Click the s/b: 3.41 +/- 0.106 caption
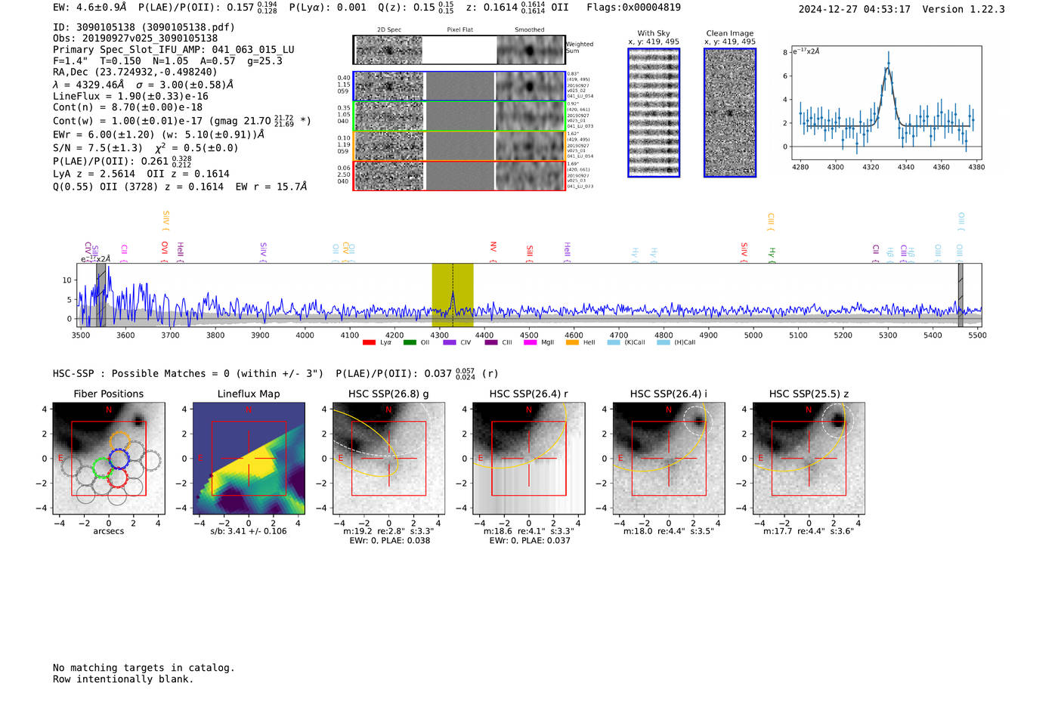The width and height of the screenshot is (1058, 720). [249, 531]
